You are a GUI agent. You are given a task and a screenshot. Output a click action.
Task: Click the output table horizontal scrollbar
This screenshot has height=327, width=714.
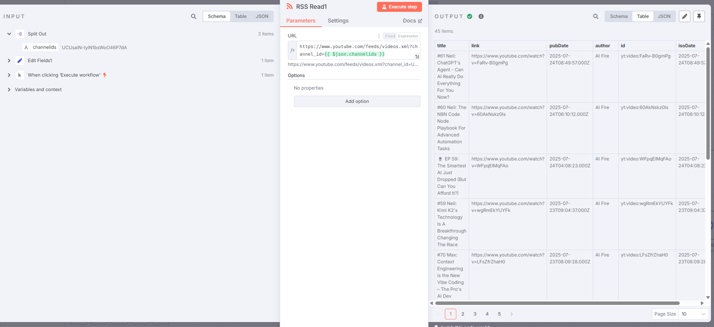coord(557,303)
